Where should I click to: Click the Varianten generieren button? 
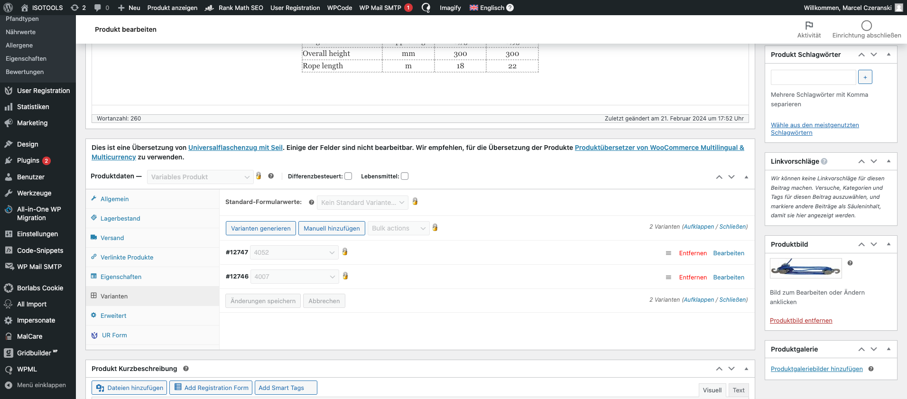(x=261, y=228)
